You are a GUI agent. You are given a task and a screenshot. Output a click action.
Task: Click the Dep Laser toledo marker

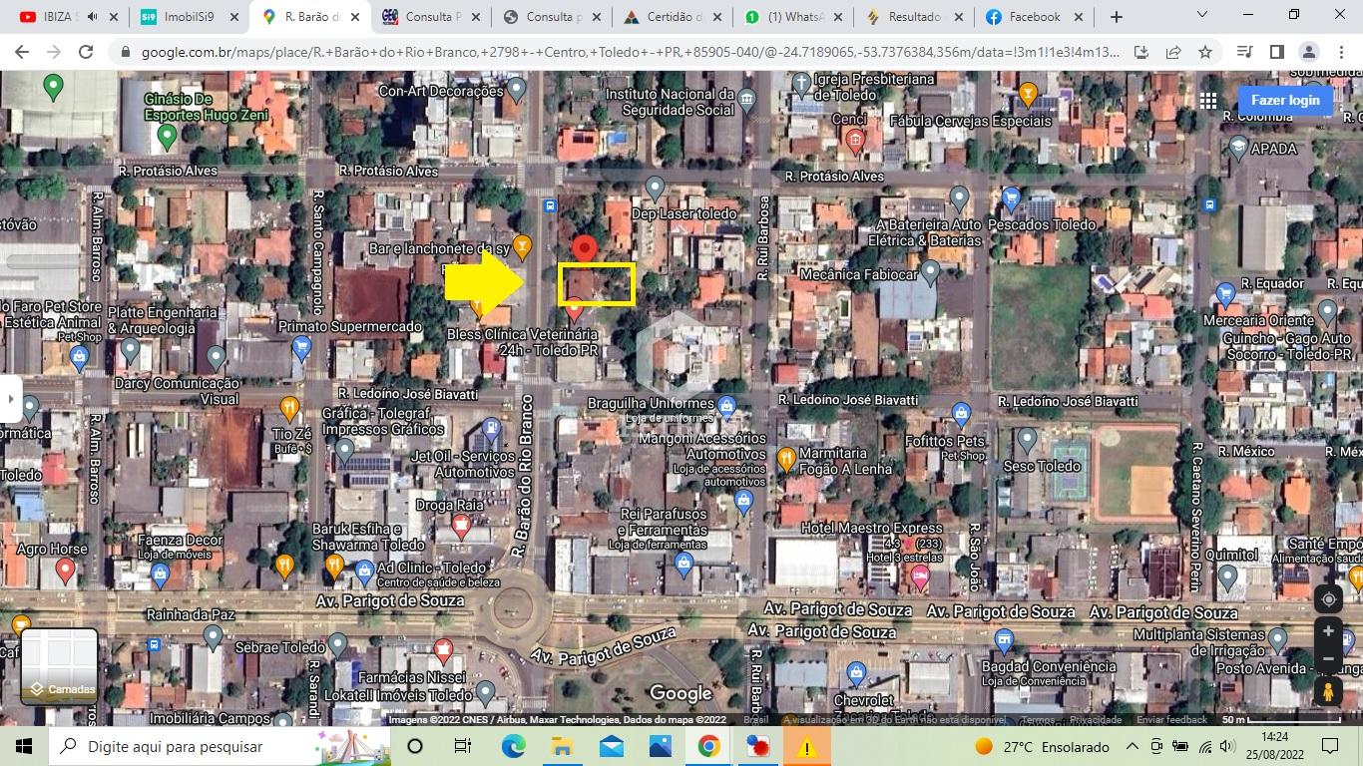click(x=655, y=187)
